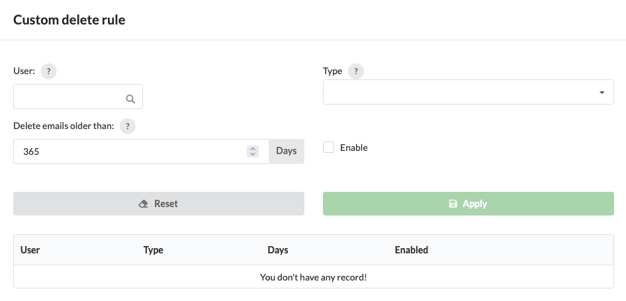Tick the Enable checkbox
This screenshot has width=626, height=301.
click(x=329, y=148)
